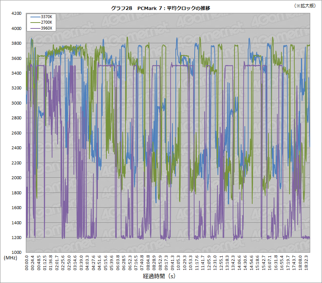Select the 05:15.6 time axis label
Viewport: 322px width, 283px height.
coord(106,262)
